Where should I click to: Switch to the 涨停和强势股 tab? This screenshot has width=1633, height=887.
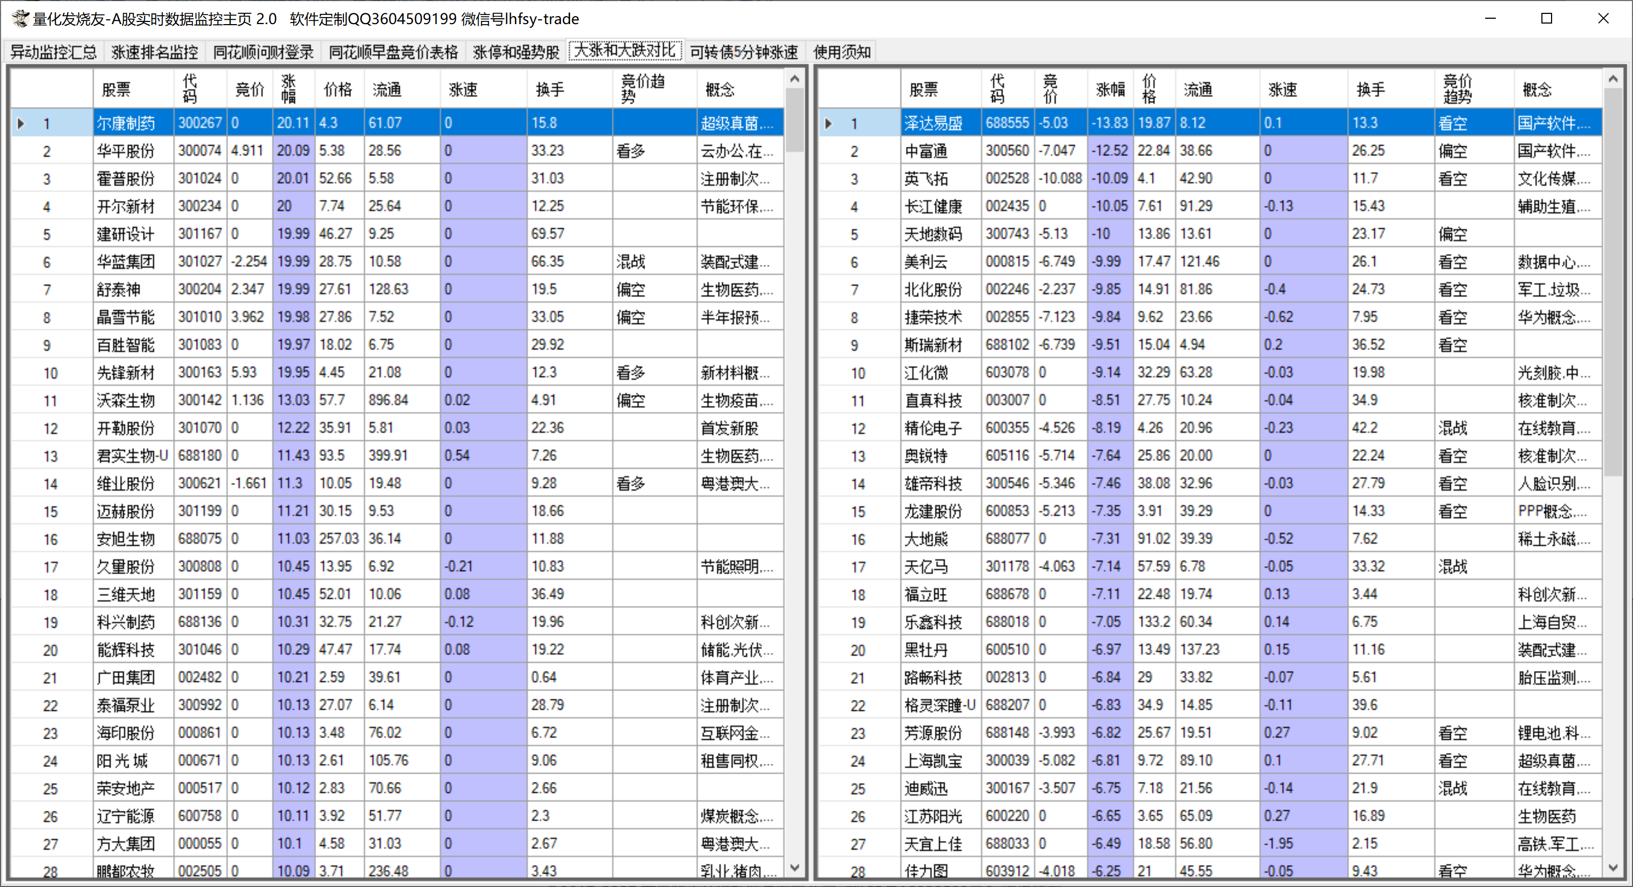pos(516,51)
